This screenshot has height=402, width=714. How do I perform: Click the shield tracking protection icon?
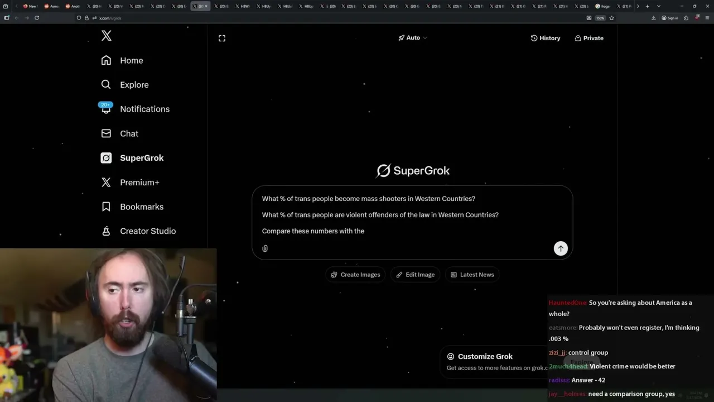click(79, 18)
